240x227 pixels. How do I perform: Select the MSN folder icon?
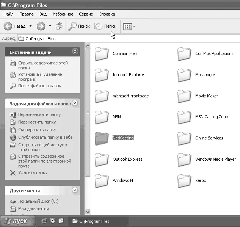[x=102, y=117]
